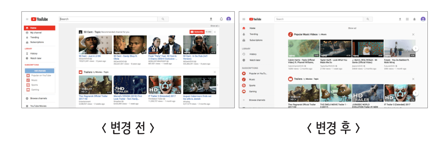The width and height of the screenshot is (448, 148).
Task: Click YouTube logo in the 변경 전 screenshot
Action: pyautogui.click(x=40, y=19)
